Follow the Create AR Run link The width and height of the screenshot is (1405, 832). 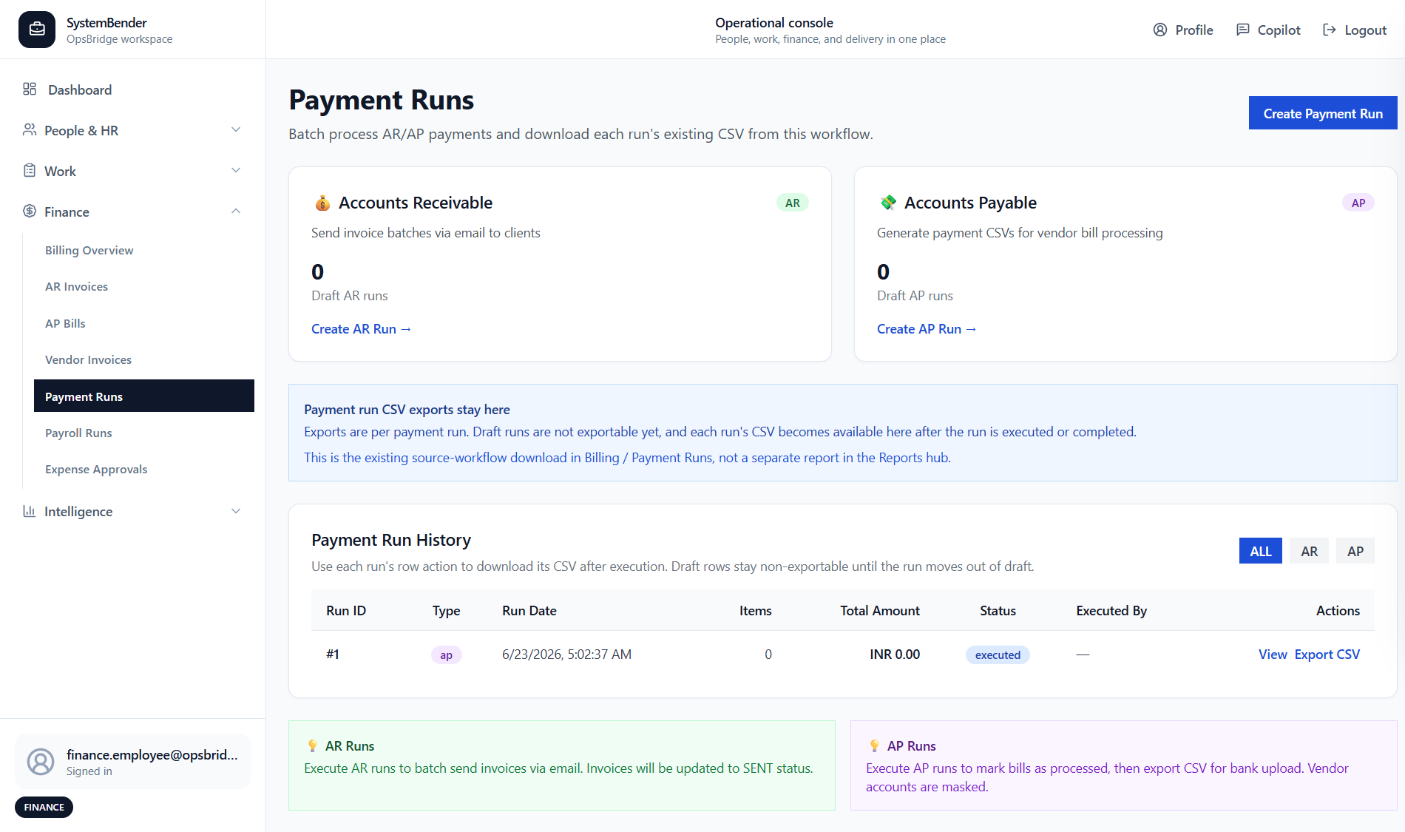(361, 328)
